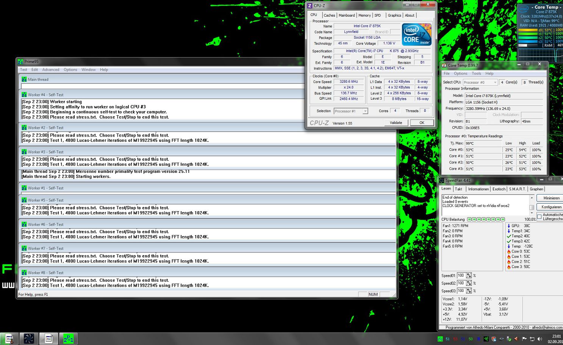Open the Tools menu in Core Temp
Viewport: 563px width, 345px height.
(476, 74)
